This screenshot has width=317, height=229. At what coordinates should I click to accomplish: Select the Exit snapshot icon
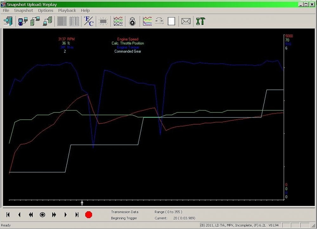(8, 21)
